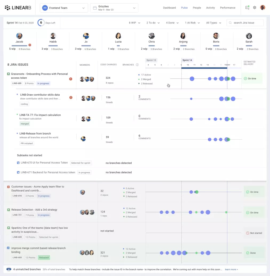The width and height of the screenshot is (270, 276).
Task: Click '4 unmatched branches' text
Action: 27,269
